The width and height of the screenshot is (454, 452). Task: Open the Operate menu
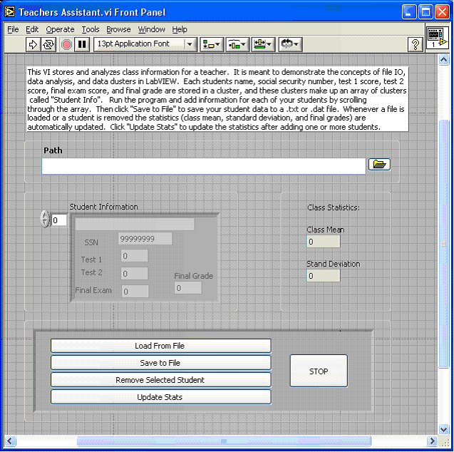click(60, 29)
